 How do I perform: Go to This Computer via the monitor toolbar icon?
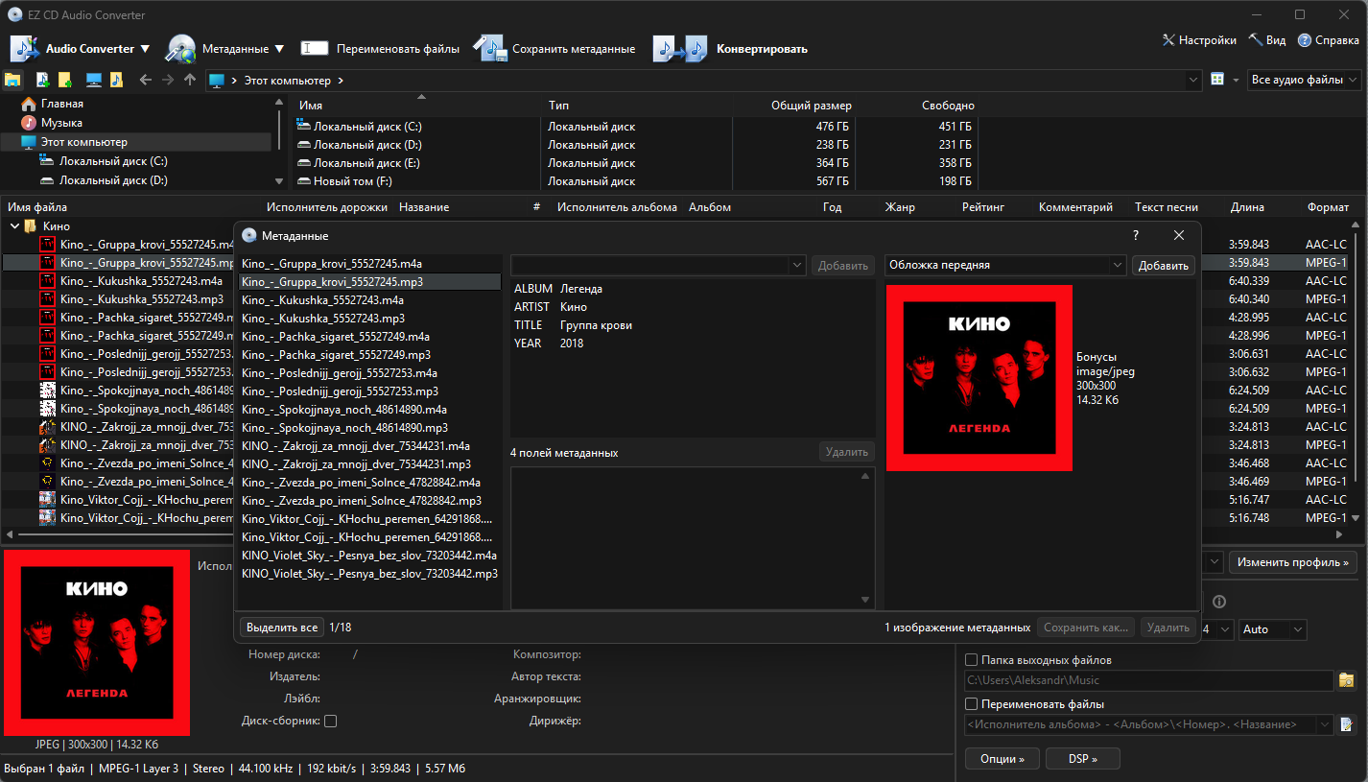pyautogui.click(x=94, y=80)
